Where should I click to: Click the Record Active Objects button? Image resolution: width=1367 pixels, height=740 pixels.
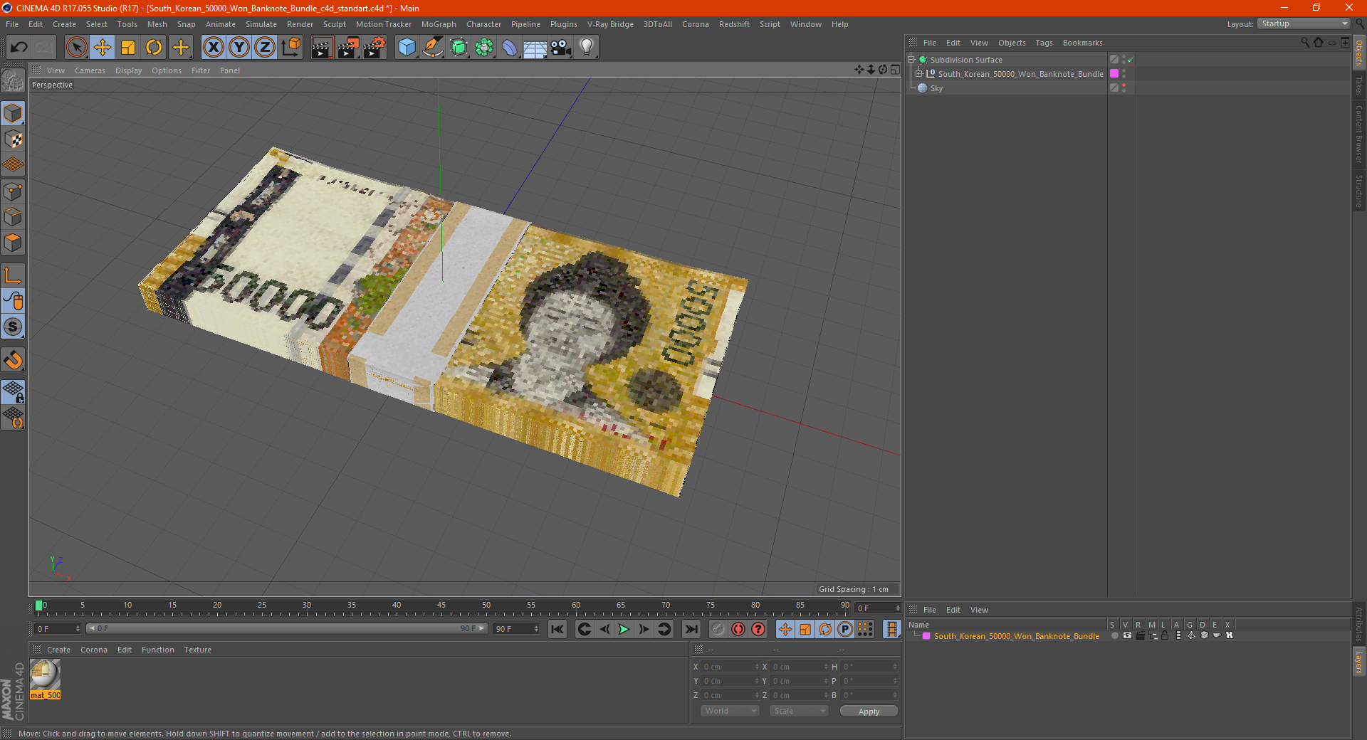[x=718, y=629]
